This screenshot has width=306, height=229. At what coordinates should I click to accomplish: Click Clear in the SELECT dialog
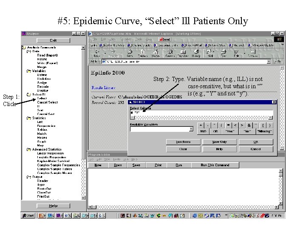[183, 149]
